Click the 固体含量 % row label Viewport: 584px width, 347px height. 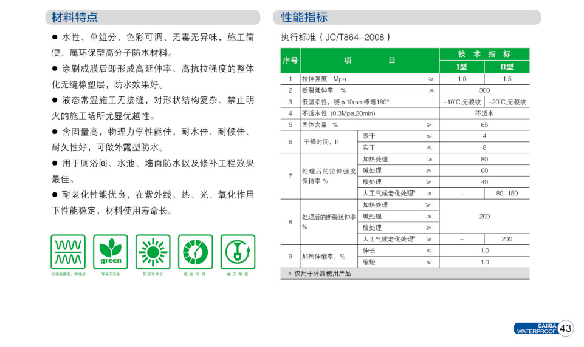tap(320, 125)
